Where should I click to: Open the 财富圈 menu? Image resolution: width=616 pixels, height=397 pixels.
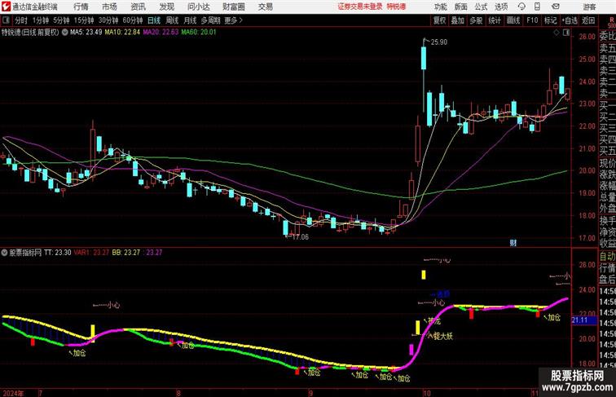233,7
